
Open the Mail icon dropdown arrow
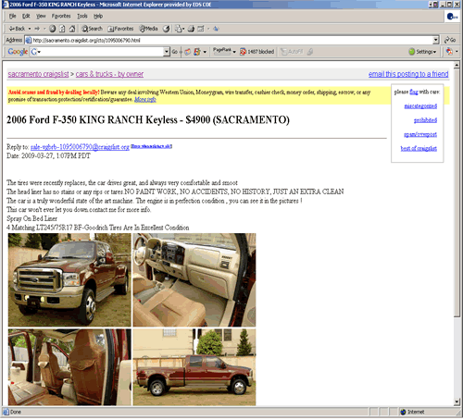183,29
